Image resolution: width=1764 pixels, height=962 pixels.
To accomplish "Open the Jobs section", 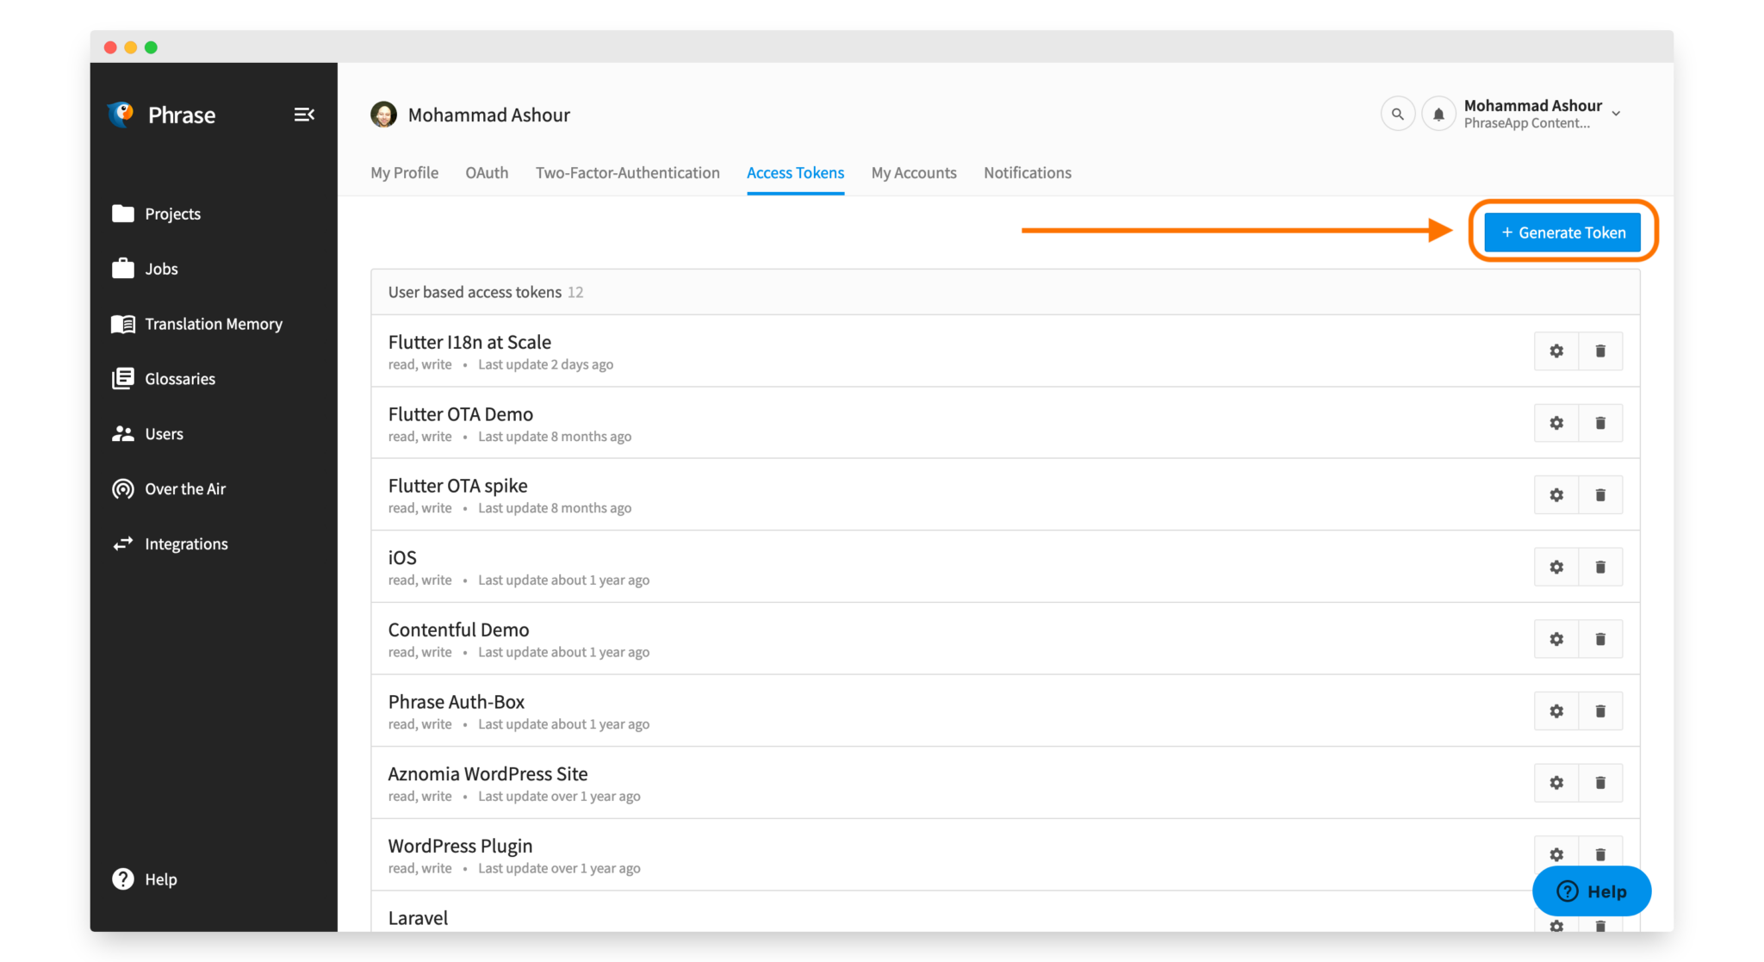I will point(161,268).
